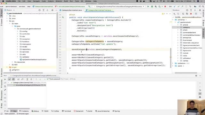The width and height of the screenshot is (205, 115).
Task: Open the TODO tool window
Action: point(45,111)
